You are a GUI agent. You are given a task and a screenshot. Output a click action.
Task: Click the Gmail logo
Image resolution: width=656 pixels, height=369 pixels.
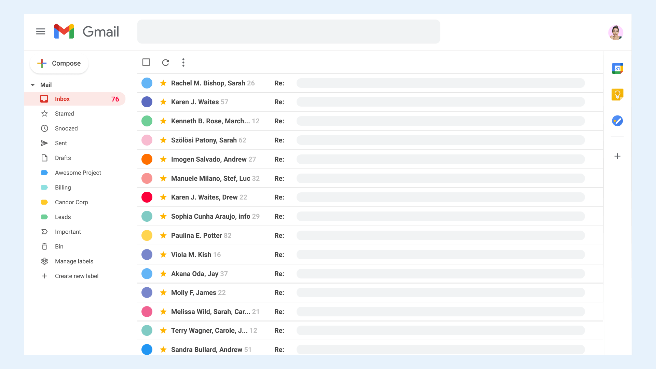(86, 32)
